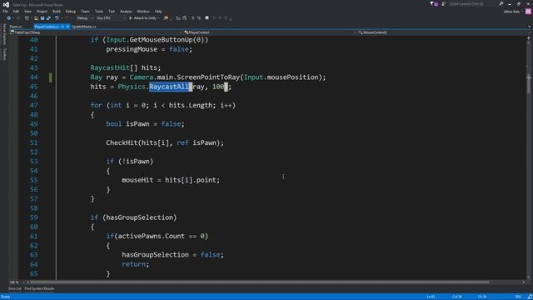
Task: Open the Debug configuration dropdown
Action: [x=84, y=18]
